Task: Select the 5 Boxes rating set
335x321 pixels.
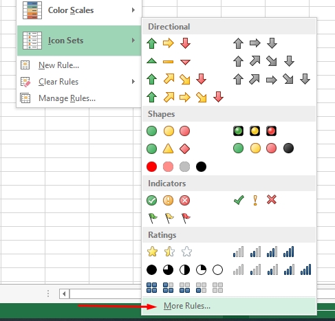Action: pos(184,287)
